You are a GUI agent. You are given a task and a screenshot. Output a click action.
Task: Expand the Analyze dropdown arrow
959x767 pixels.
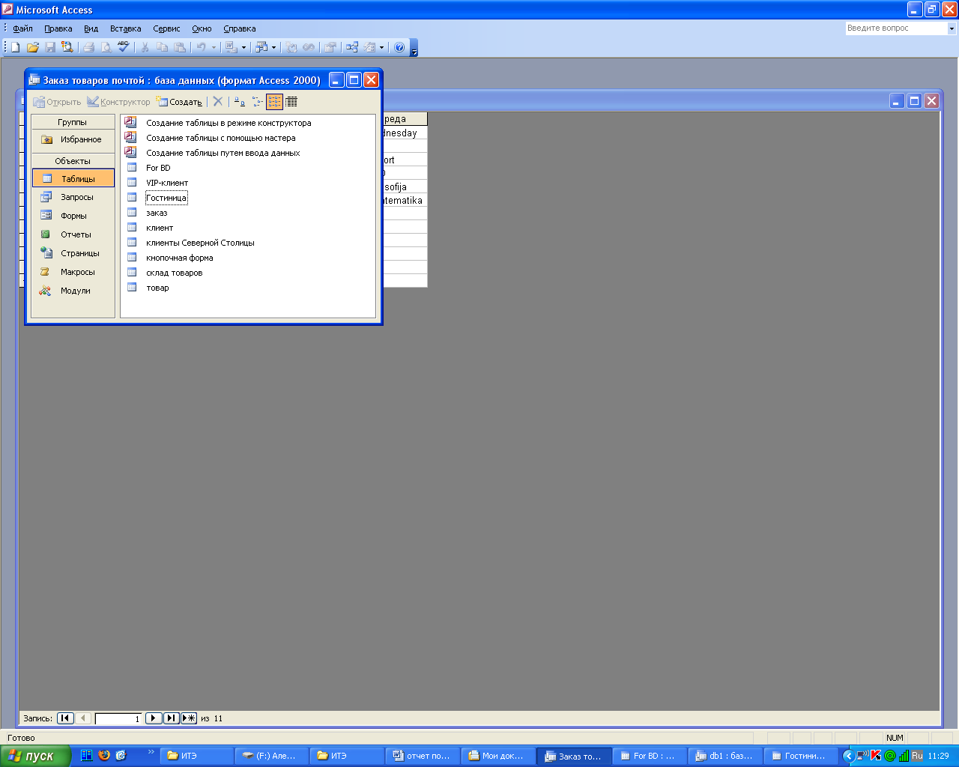point(273,47)
